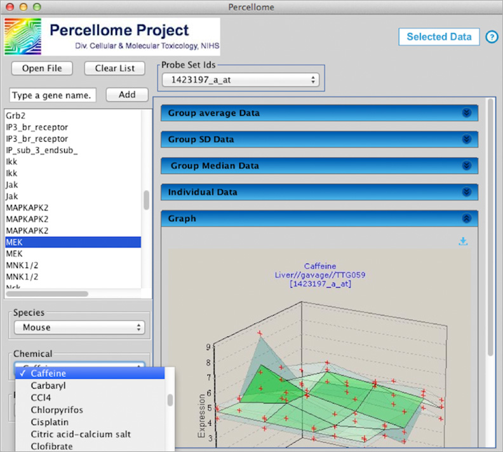Download the graph image via the download icon
503x452 pixels.
click(x=463, y=241)
